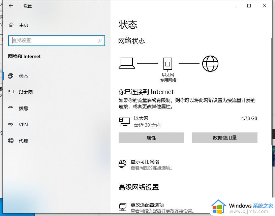Click the 专用网络 label under diagram
The height and width of the screenshot is (216, 275).
pos(168,80)
